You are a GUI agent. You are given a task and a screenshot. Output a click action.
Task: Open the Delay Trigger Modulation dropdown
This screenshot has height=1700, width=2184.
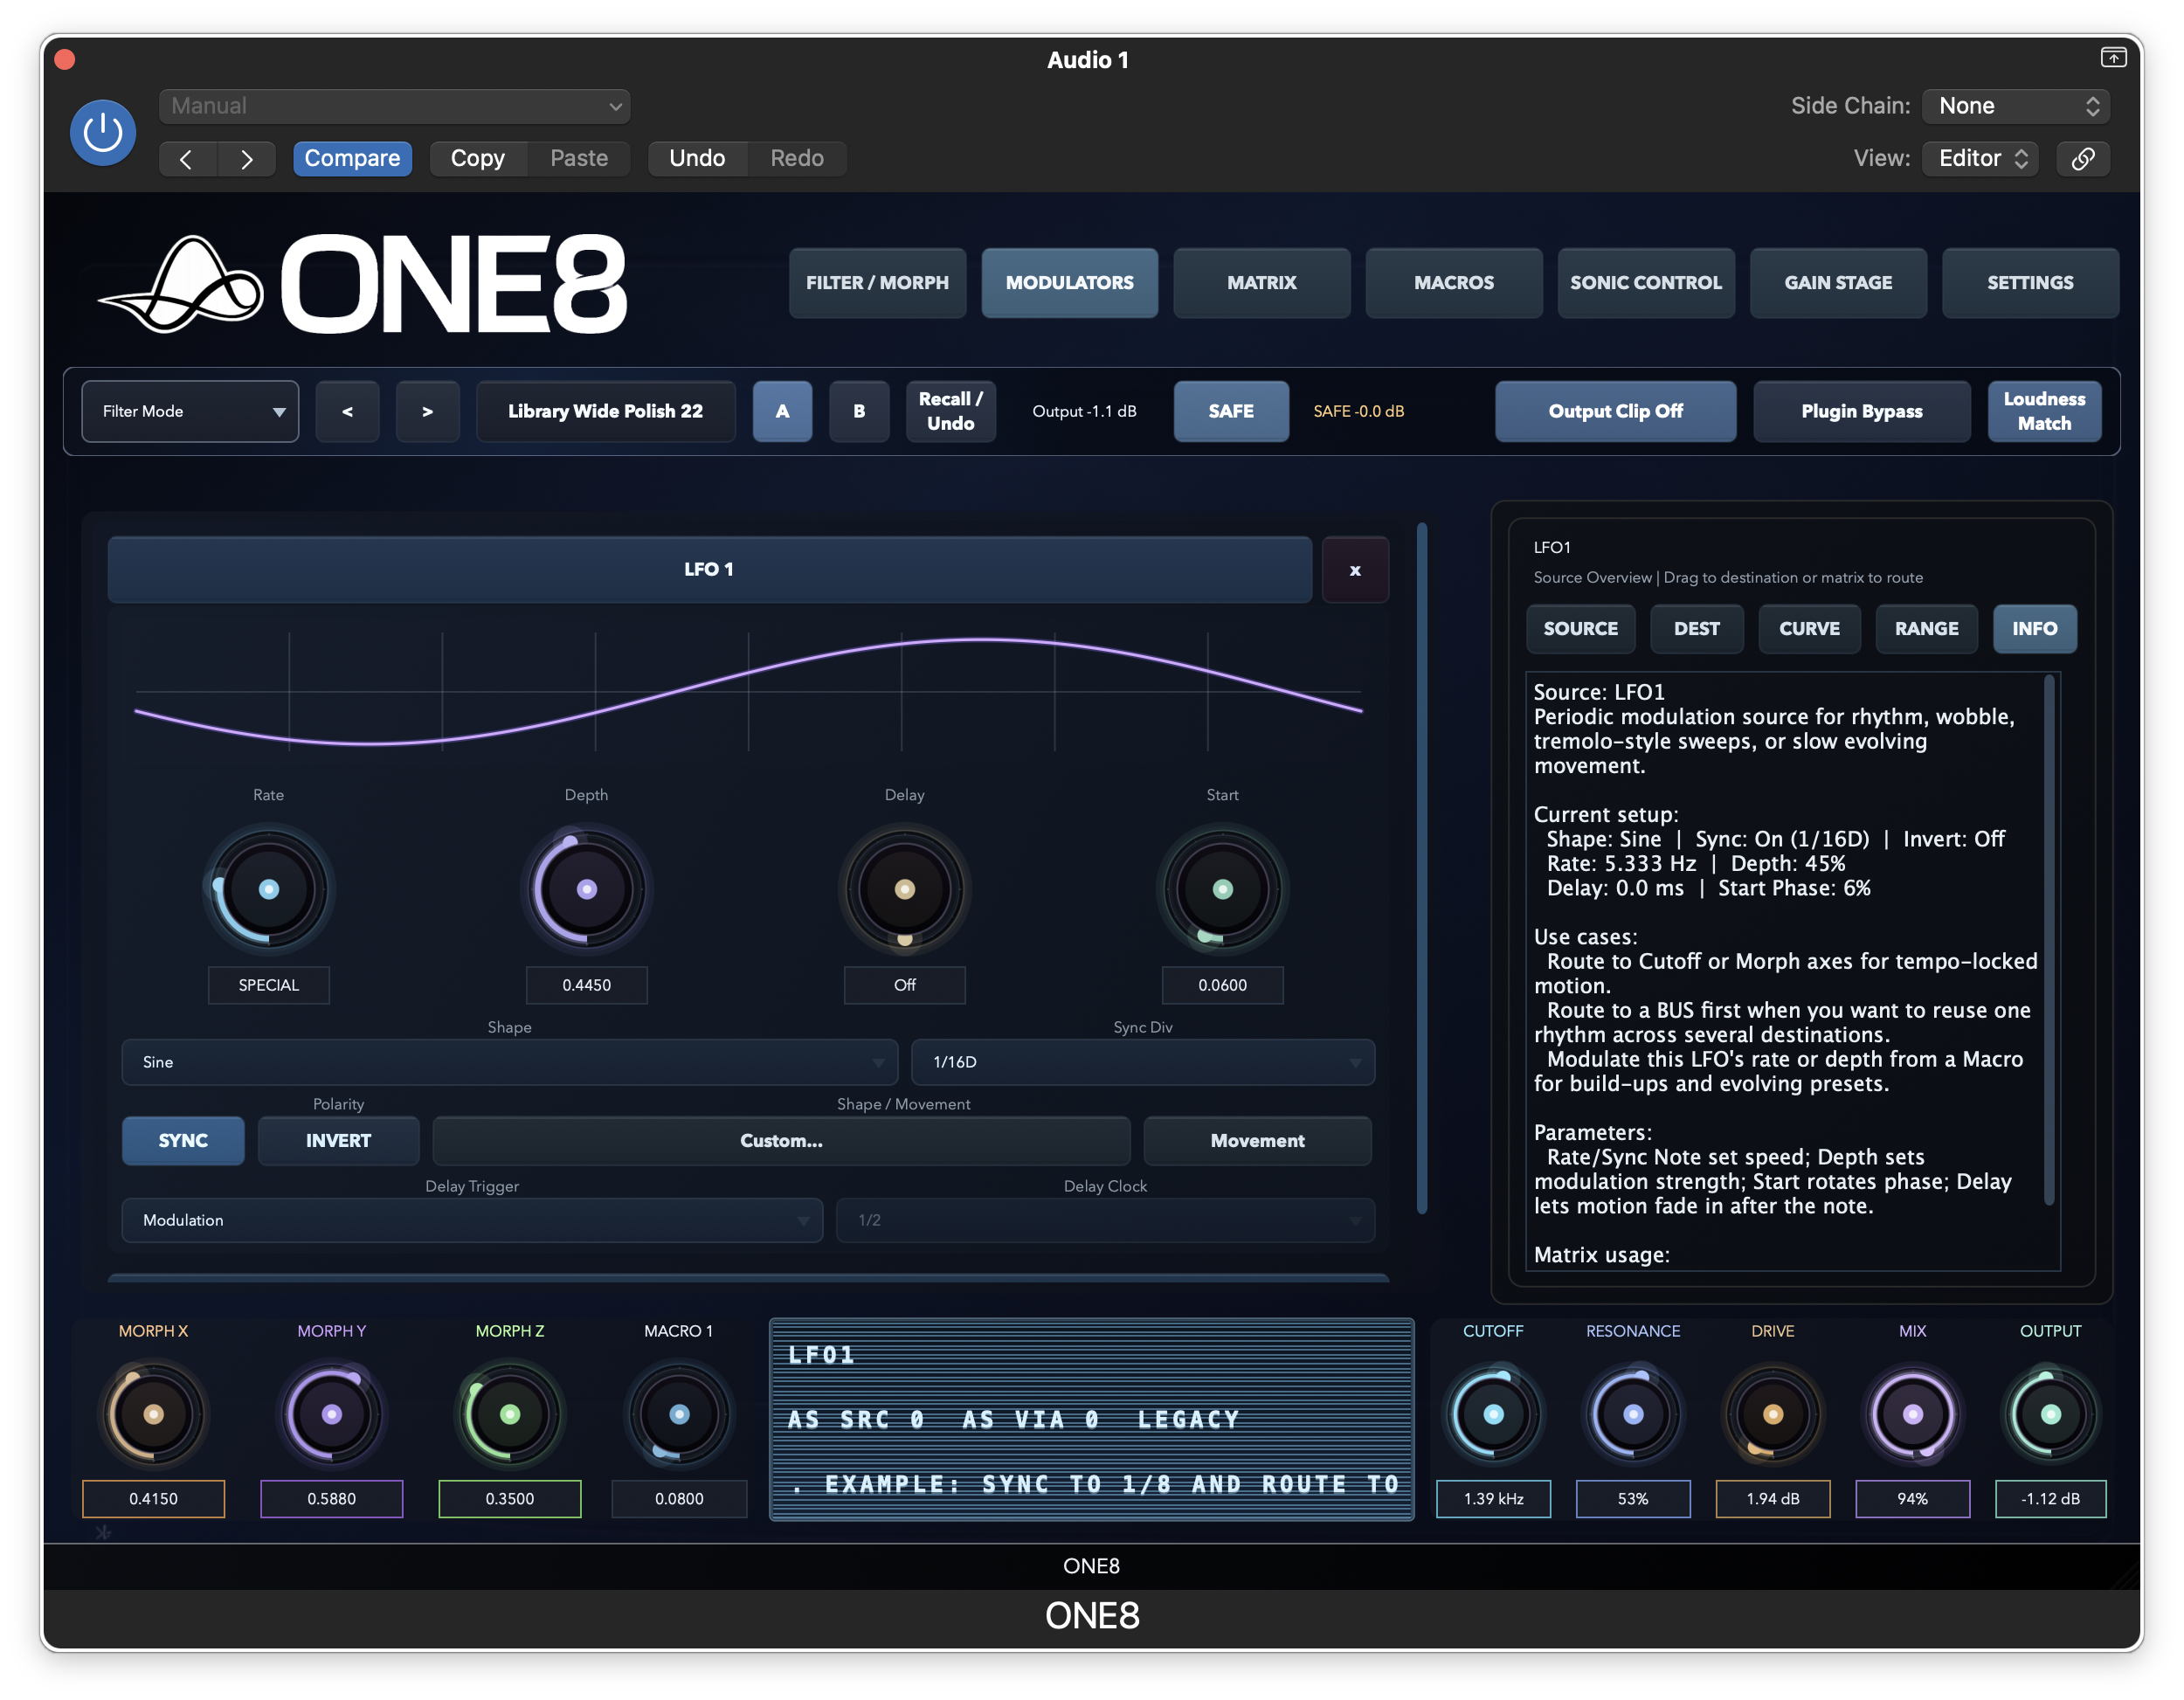click(471, 1220)
